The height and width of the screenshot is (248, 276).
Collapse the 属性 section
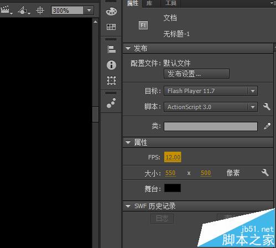[x=128, y=142]
